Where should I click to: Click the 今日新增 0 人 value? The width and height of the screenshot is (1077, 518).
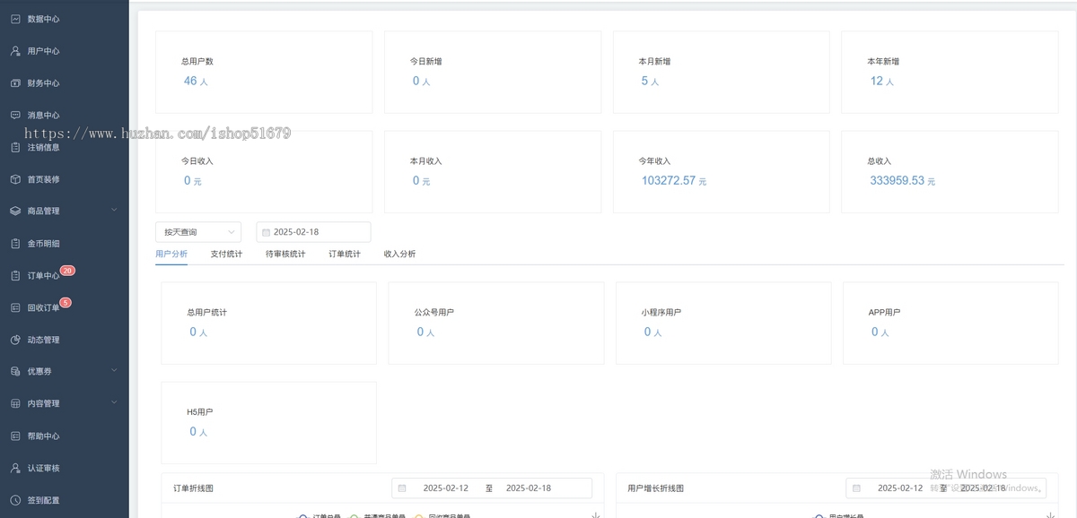(x=421, y=81)
